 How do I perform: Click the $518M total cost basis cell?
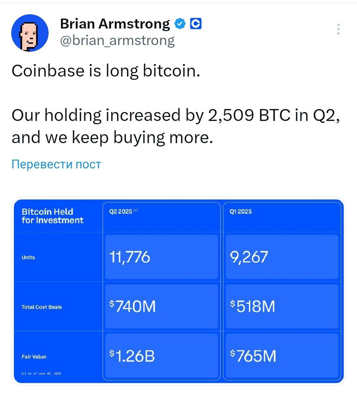coord(282,306)
